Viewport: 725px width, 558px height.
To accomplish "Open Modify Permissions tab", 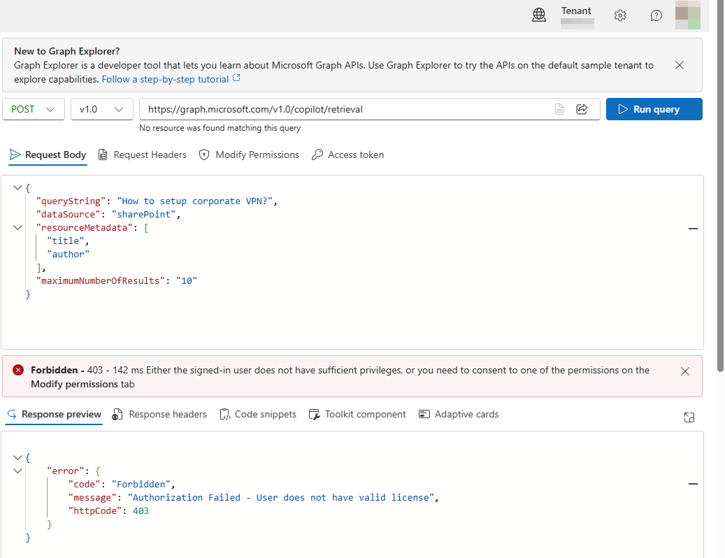I will click(x=249, y=155).
